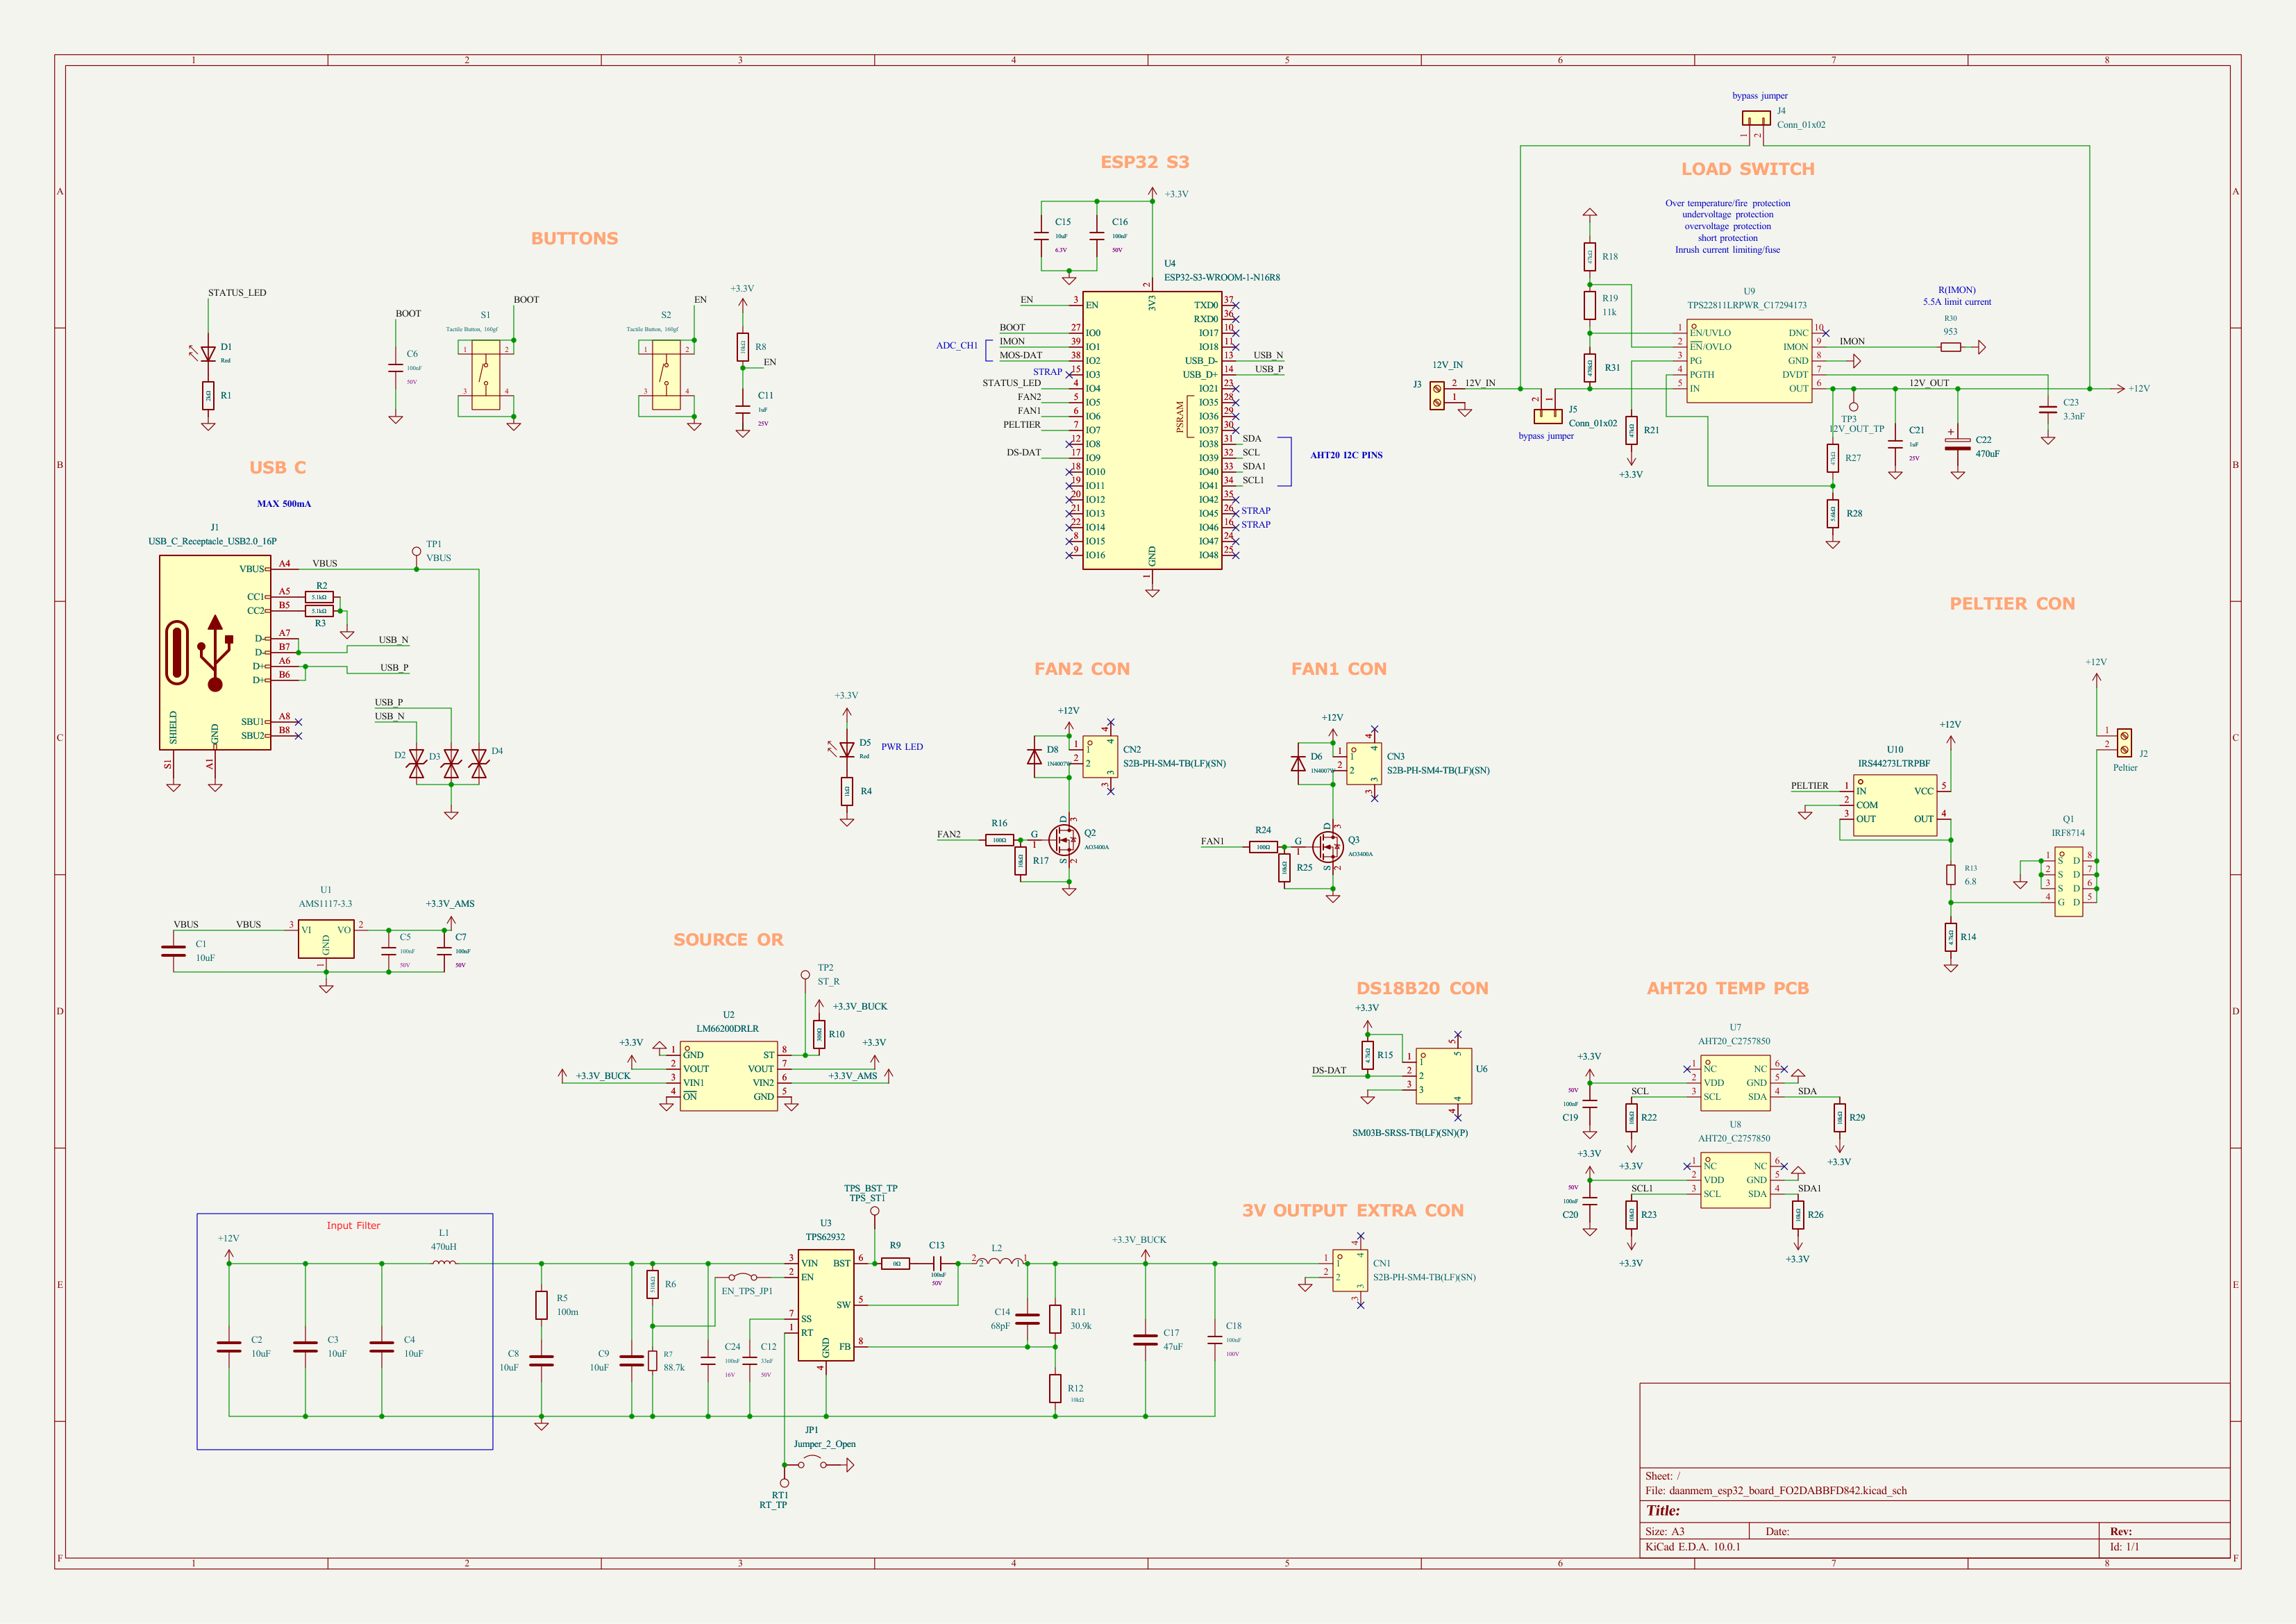Viewport: 2296px width, 1624px height.
Task: Click the S2 EN tactile button symbol
Action: pyautogui.click(x=666, y=375)
